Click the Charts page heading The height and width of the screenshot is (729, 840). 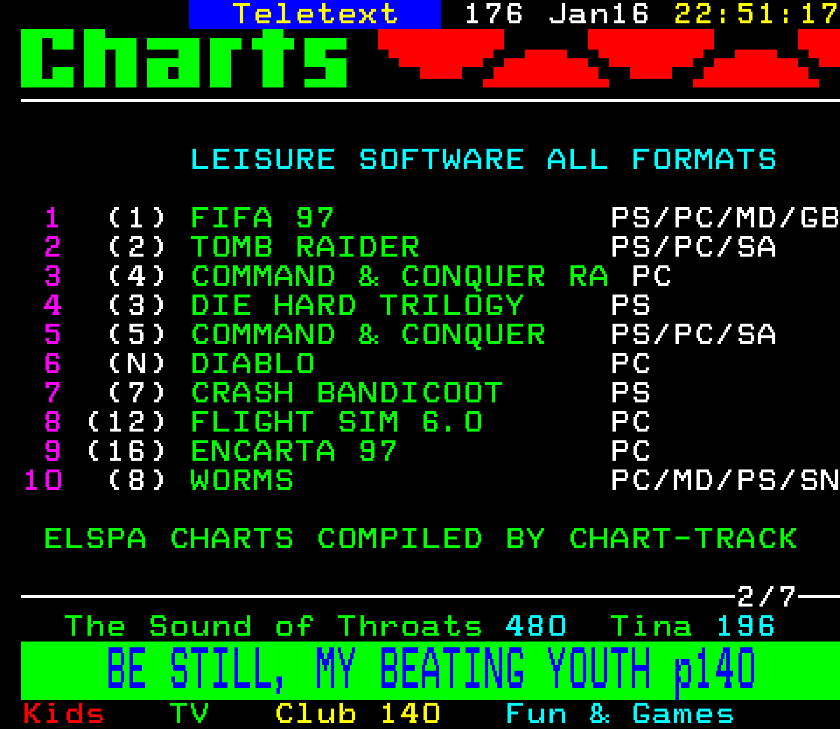pos(184,58)
